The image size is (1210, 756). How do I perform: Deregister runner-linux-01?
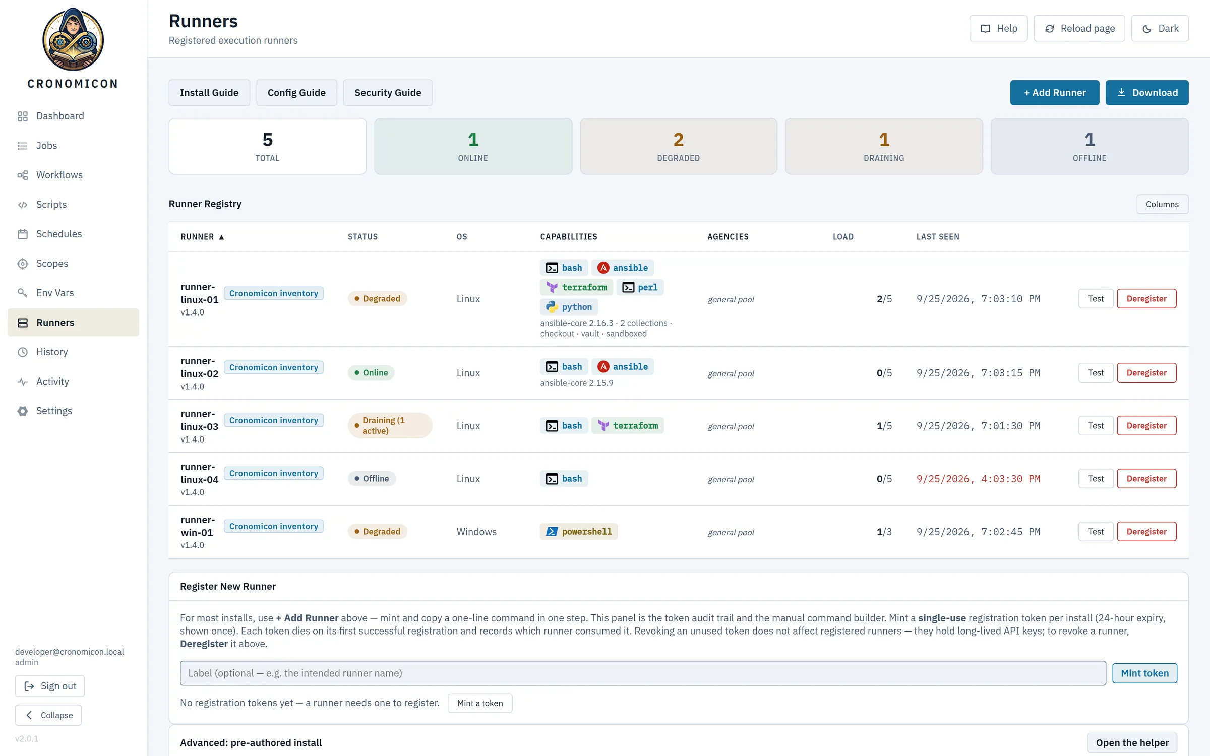click(1146, 299)
